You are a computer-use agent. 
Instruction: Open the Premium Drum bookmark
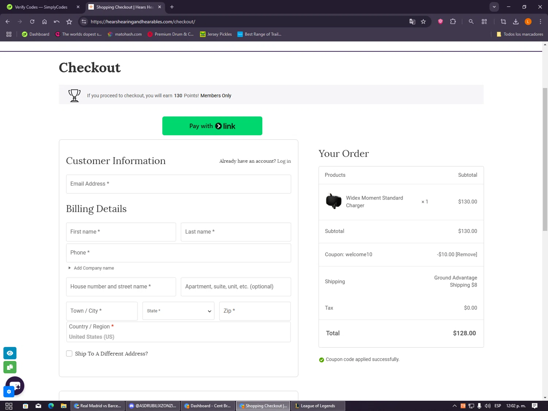(170, 34)
